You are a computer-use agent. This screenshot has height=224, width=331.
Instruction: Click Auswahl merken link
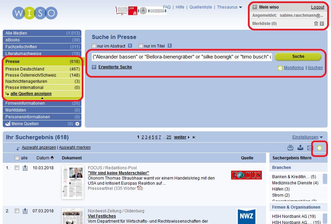[x=75, y=147]
